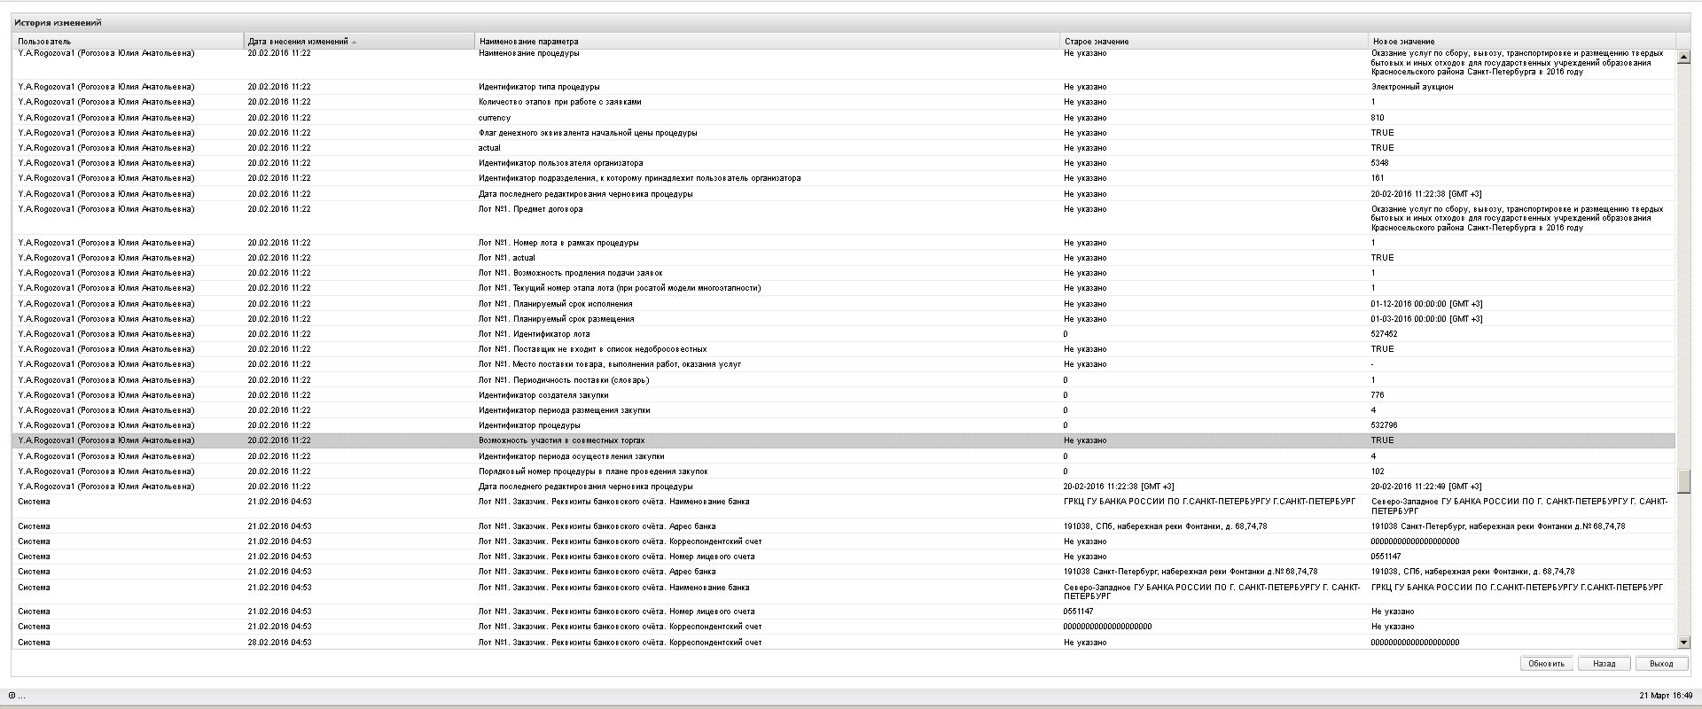1702x709 pixels.
Task: Sort by Наименование параметра column header
Action: pyautogui.click(x=767, y=42)
